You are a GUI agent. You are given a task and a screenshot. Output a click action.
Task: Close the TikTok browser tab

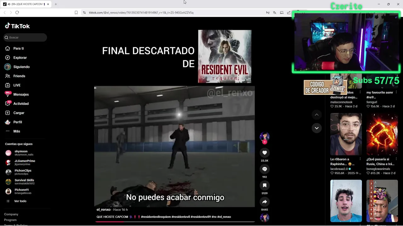point(48,4)
